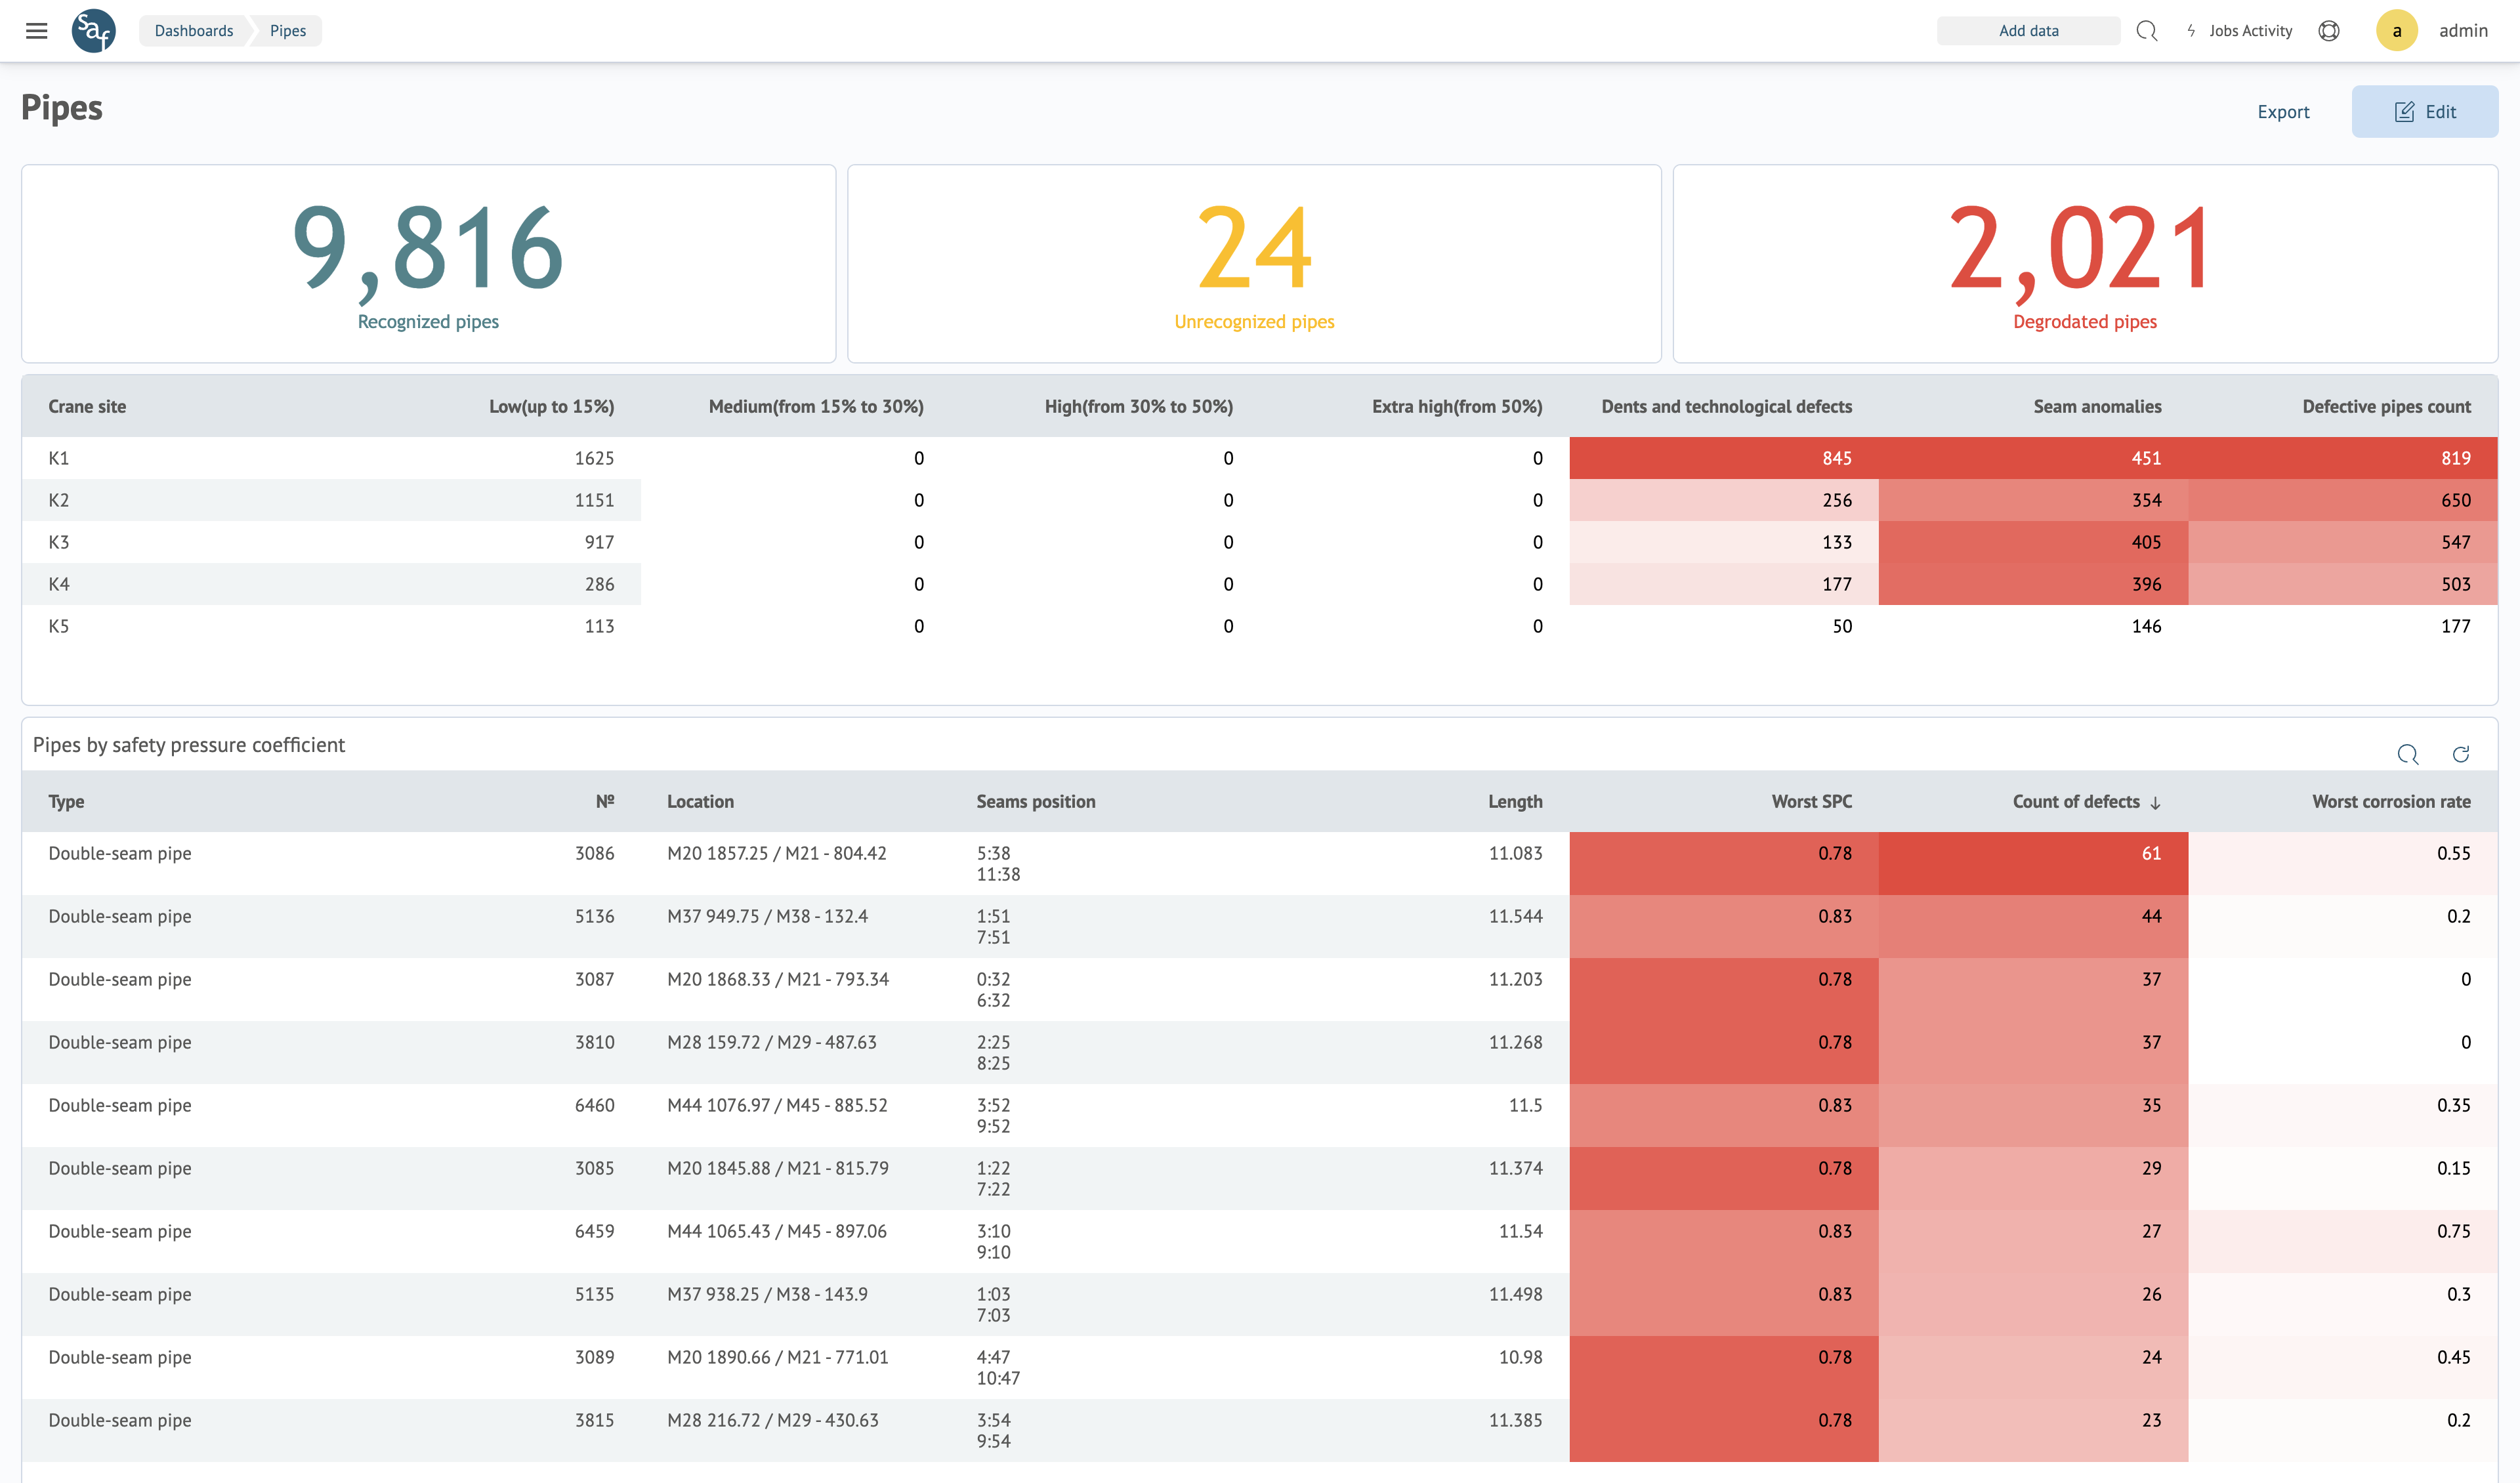Click the Export link
Screen dimensions: 2520x1483
pos(2283,112)
